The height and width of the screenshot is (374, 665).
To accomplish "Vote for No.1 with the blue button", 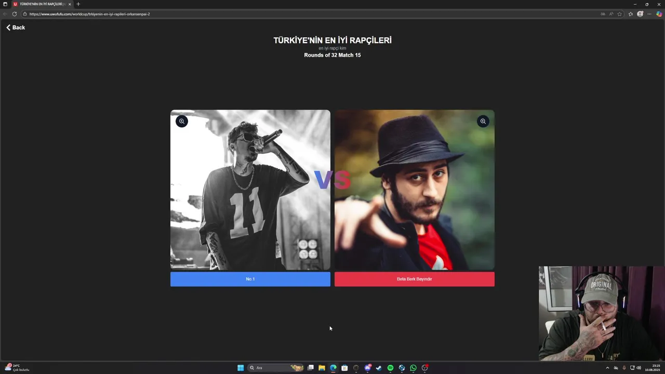I will click(x=250, y=279).
